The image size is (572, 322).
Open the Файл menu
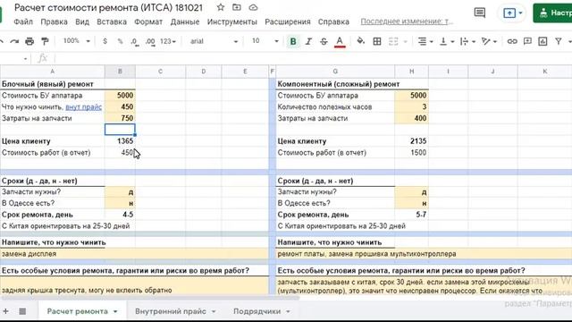click(x=23, y=21)
